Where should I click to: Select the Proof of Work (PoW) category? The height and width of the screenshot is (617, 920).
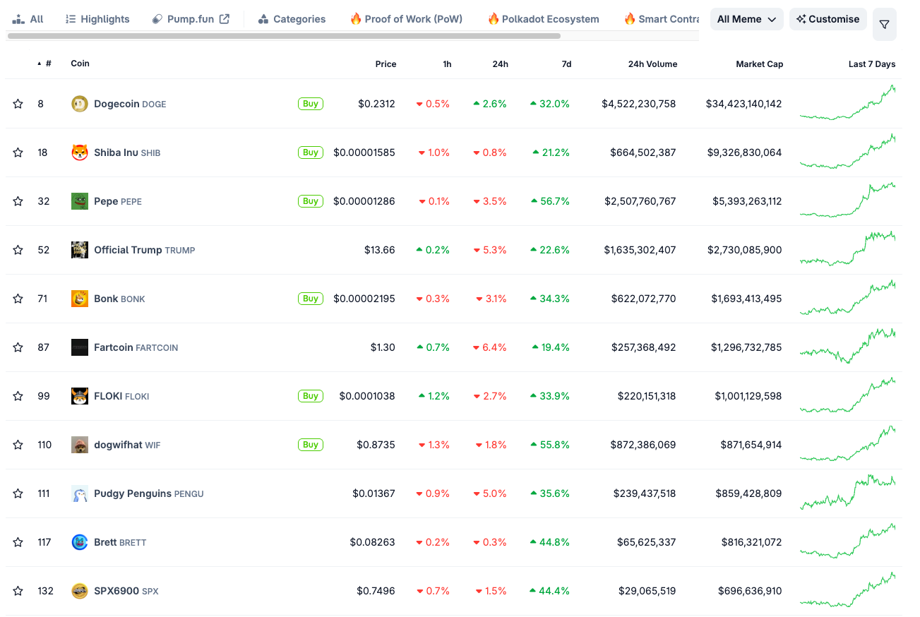406,19
